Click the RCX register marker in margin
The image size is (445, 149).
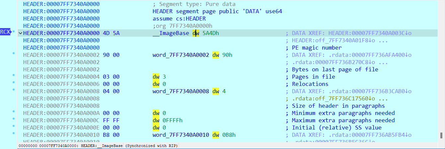pos(5,32)
